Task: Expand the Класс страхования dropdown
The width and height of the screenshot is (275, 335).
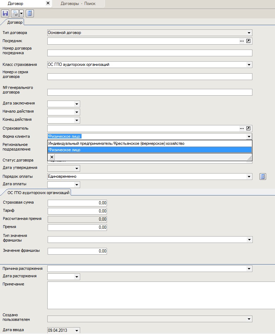Action: pyautogui.click(x=249, y=65)
